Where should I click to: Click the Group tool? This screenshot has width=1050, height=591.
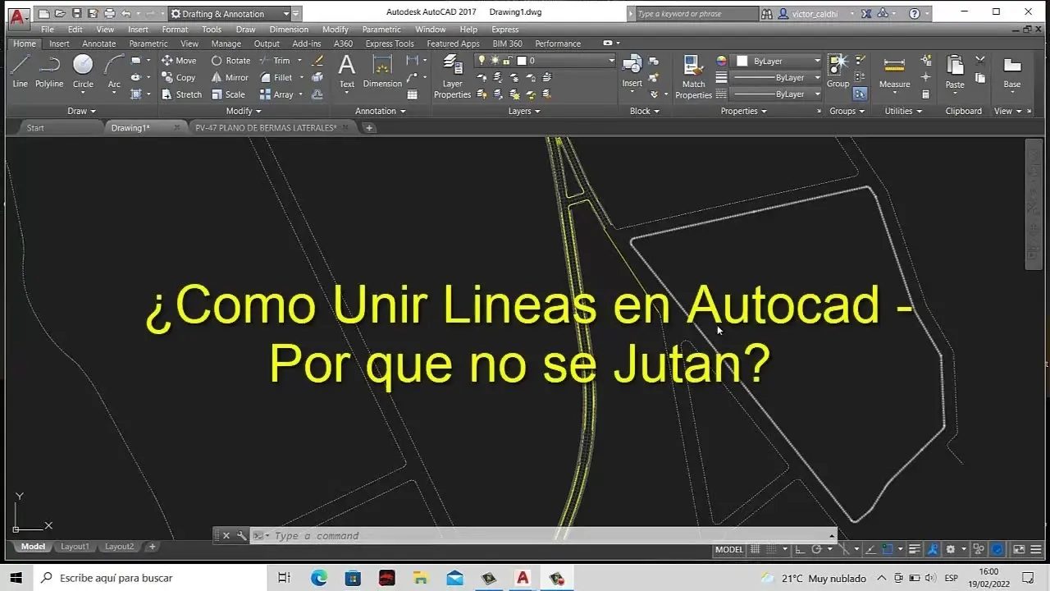(x=838, y=71)
